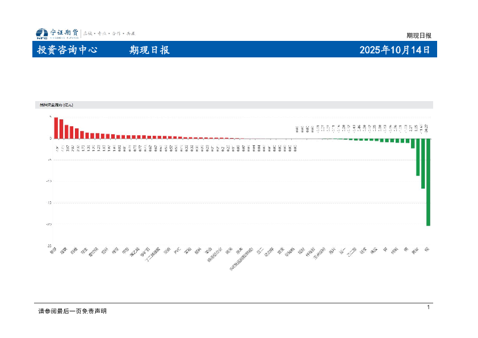Screen dimensions: 478x338
Task: Click the second red bar from left
Action: 61,129
